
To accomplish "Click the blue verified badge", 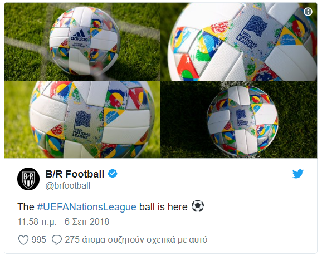I will coord(113,174).
